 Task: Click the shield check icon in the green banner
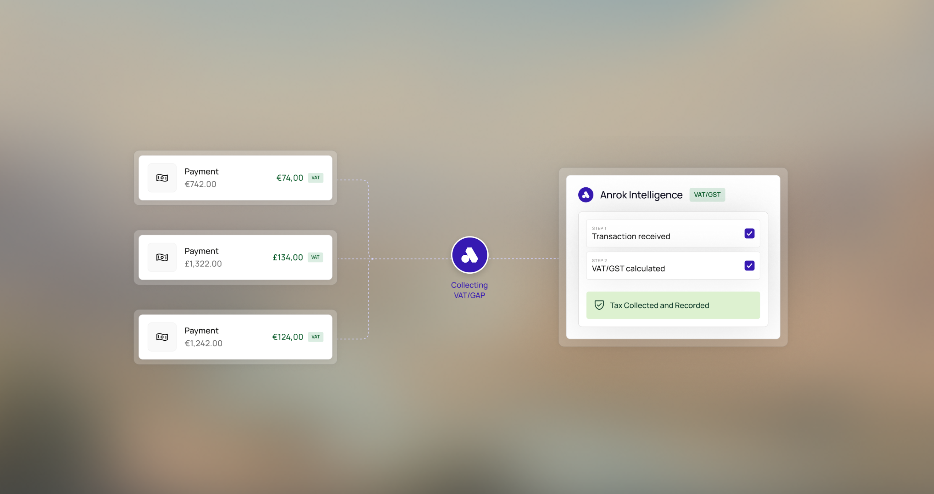pyautogui.click(x=599, y=305)
